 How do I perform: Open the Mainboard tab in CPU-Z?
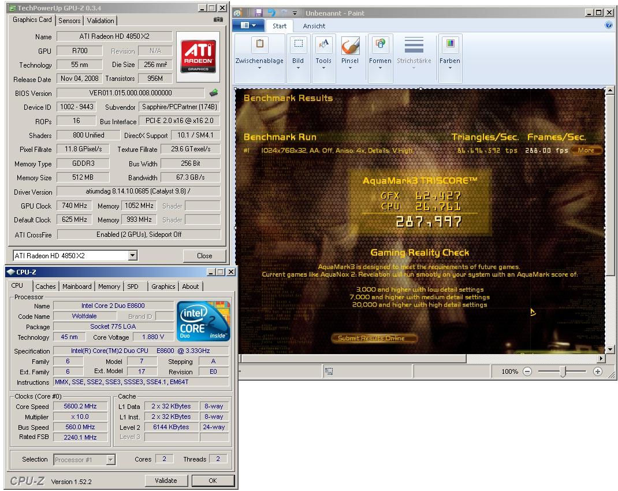coord(77,287)
